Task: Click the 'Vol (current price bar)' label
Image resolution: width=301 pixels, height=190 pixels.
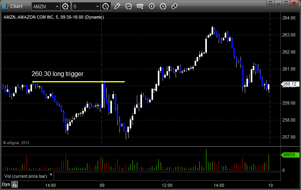Action: click(26, 176)
